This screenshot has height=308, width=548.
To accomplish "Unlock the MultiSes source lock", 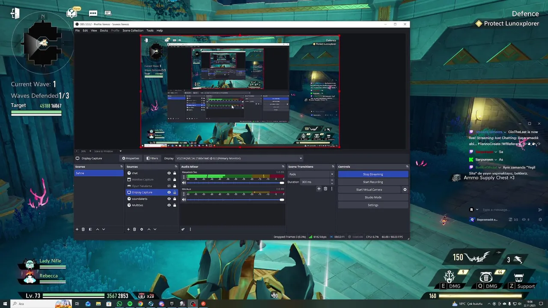I will tap(175, 205).
